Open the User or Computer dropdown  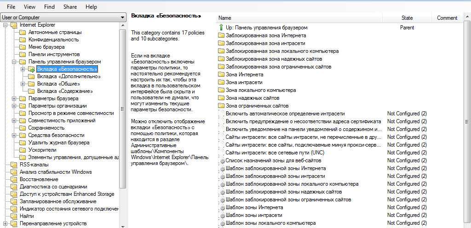(122, 17)
